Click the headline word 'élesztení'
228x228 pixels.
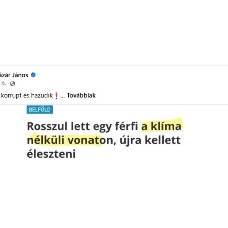pos(51,154)
